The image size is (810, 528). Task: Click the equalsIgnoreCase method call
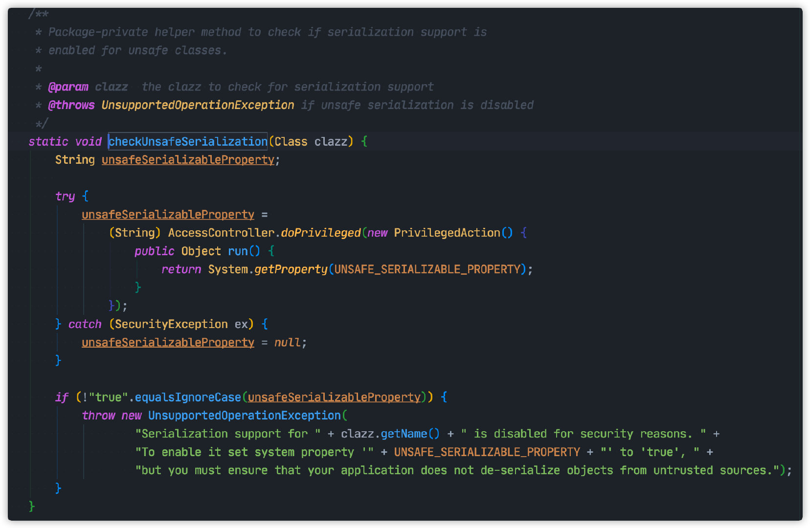click(x=188, y=397)
